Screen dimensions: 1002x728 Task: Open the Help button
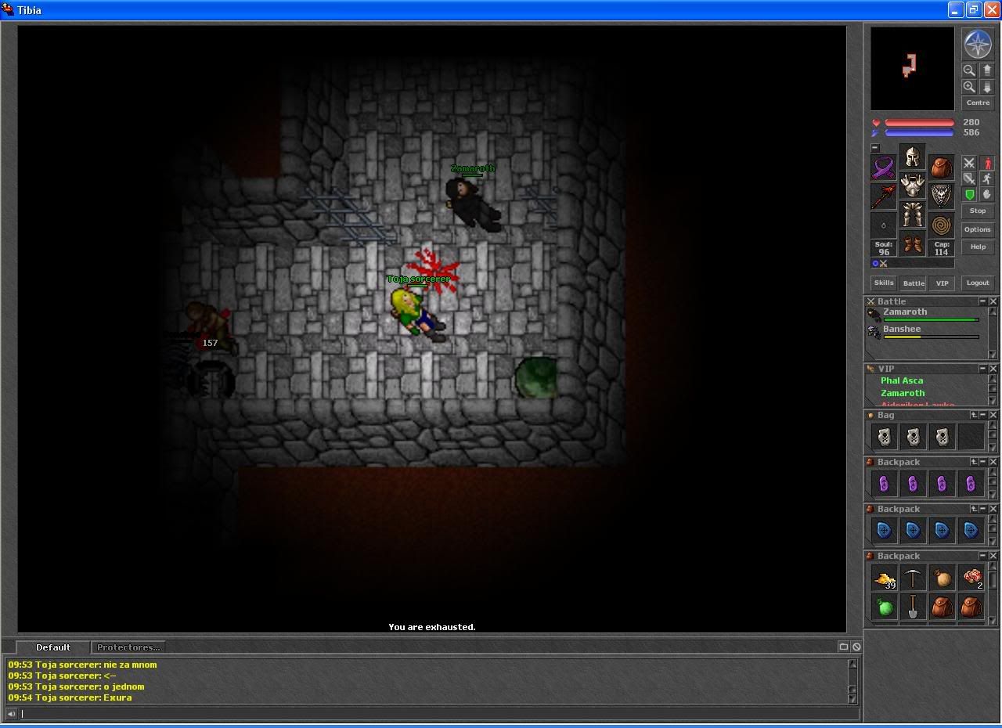(978, 247)
